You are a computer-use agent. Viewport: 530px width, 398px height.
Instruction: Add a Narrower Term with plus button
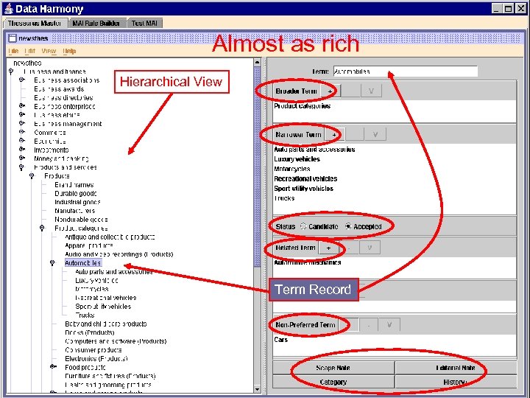point(334,135)
